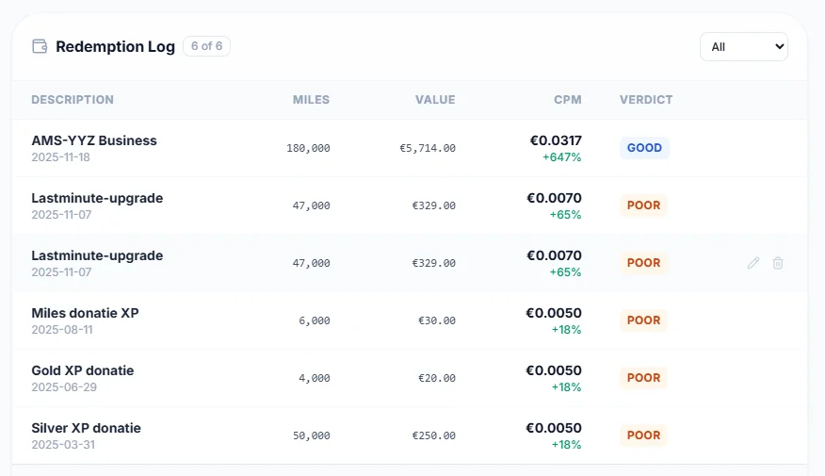This screenshot has width=825, height=476.
Task: Click the €5,714.00 value cell
Action: (428, 149)
